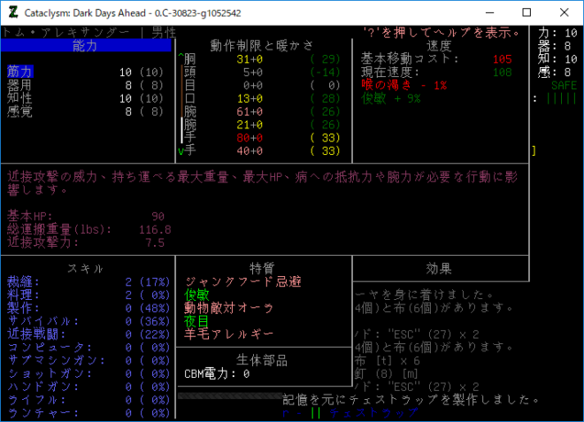Choose the 夜目 trait entry
The width and height of the screenshot is (584, 422).
tap(196, 321)
